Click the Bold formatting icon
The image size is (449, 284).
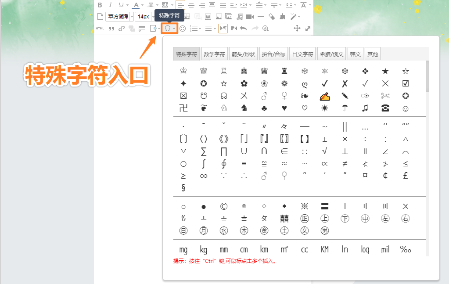[x=100, y=5]
